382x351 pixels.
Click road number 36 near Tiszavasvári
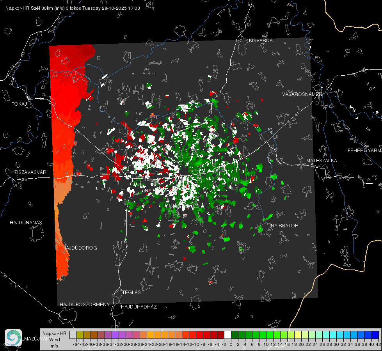(24, 179)
